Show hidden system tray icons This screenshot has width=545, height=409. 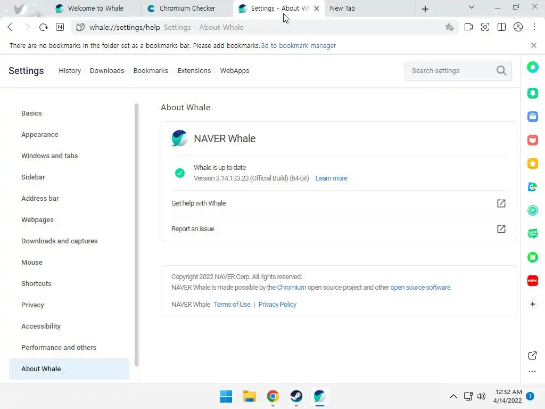click(x=453, y=396)
